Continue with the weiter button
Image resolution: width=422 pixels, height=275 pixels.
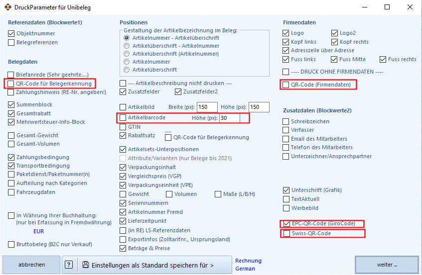point(387,265)
